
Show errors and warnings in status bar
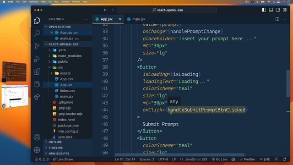(x=42, y=159)
